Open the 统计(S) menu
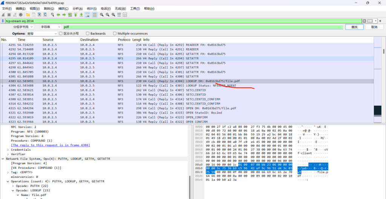The width and height of the screenshot is (386, 199). point(92,8)
